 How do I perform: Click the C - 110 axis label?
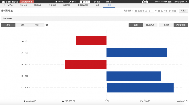click(25, 88)
